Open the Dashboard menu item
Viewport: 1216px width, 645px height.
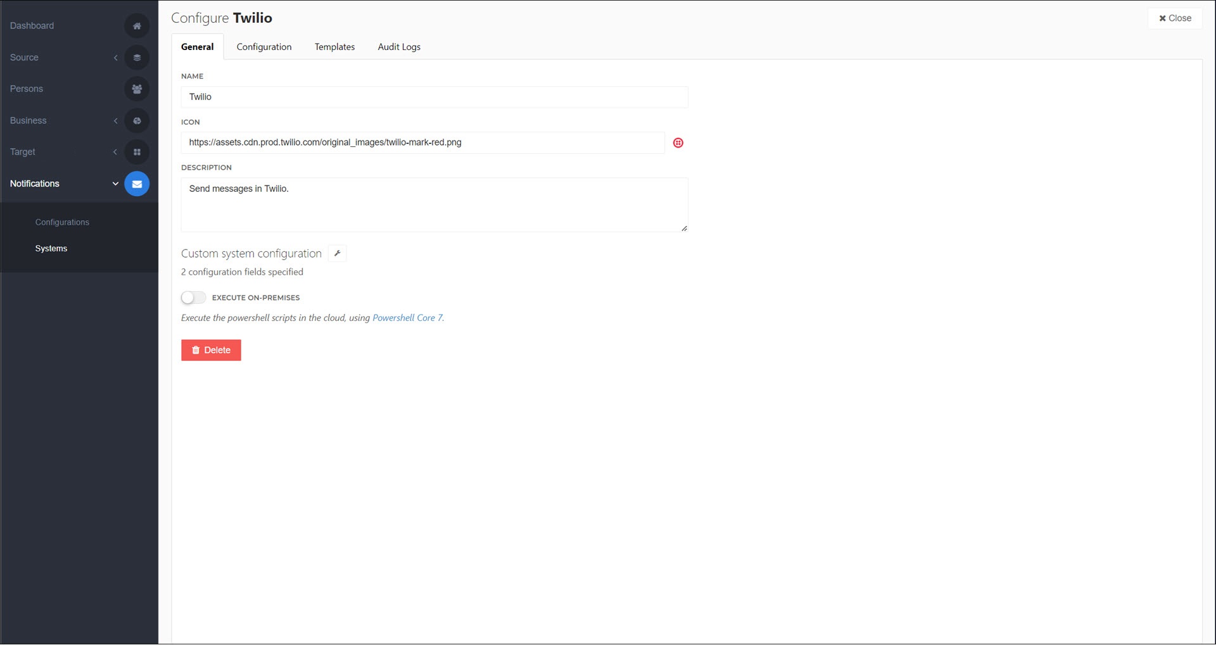click(32, 26)
